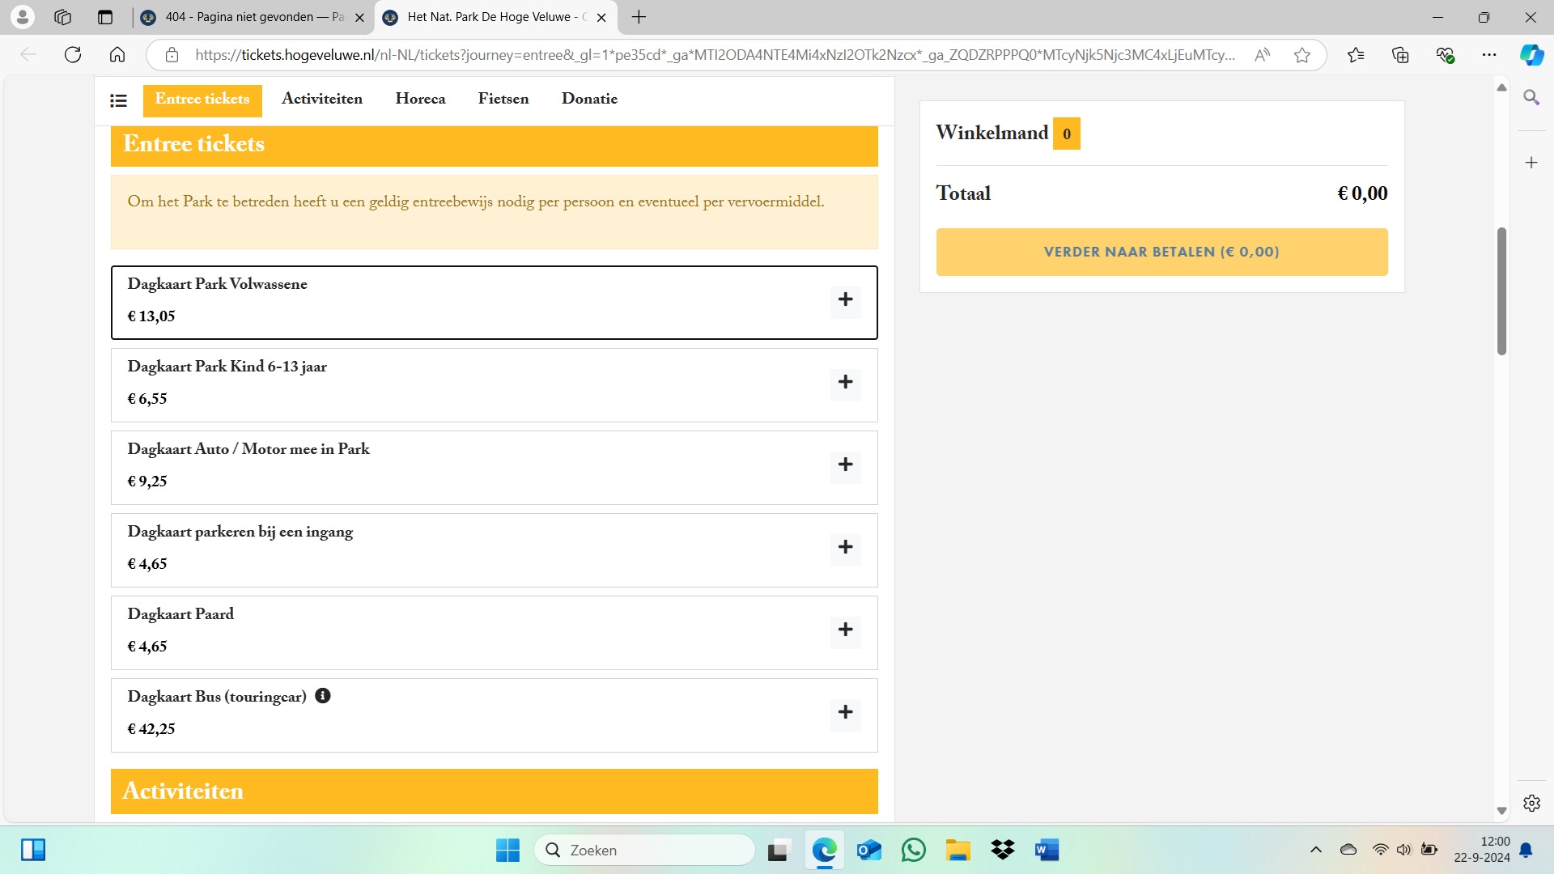Open Edge sidebar settings gear
1554x874 pixels.
coord(1531,804)
